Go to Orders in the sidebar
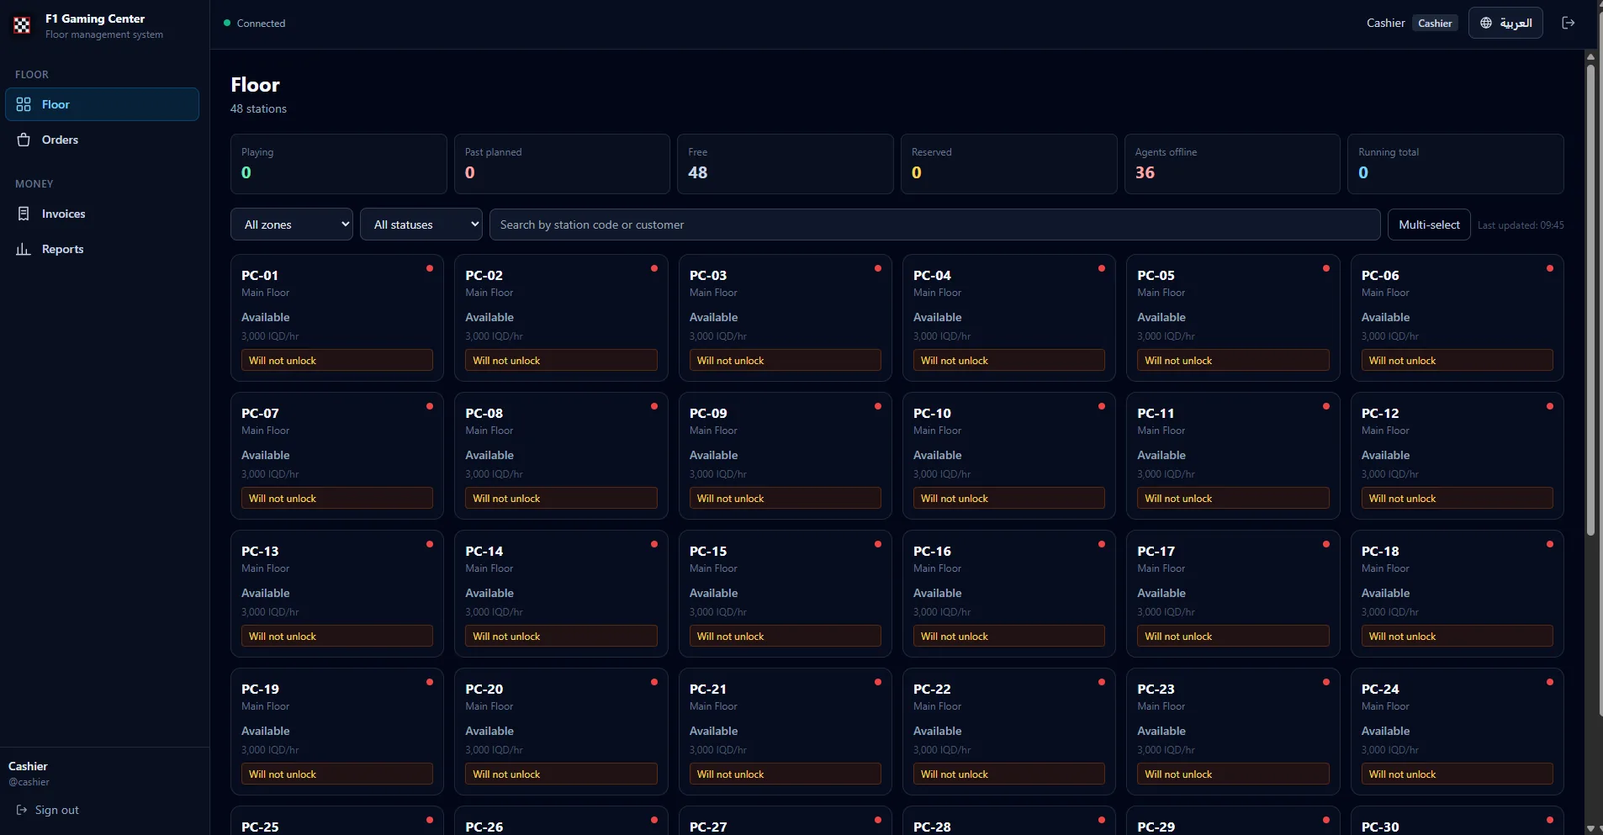 pos(102,140)
